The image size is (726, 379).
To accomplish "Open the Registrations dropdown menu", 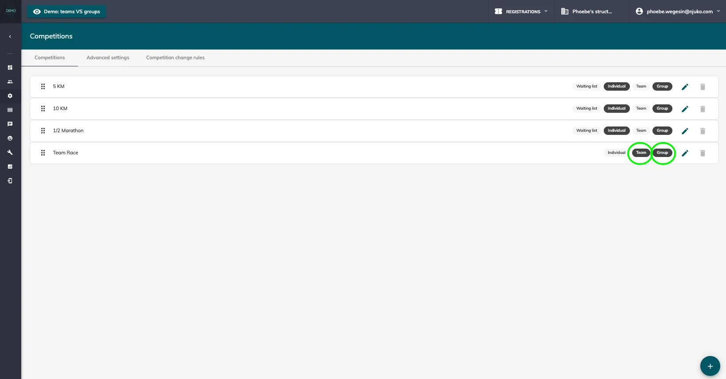I will tap(521, 11).
